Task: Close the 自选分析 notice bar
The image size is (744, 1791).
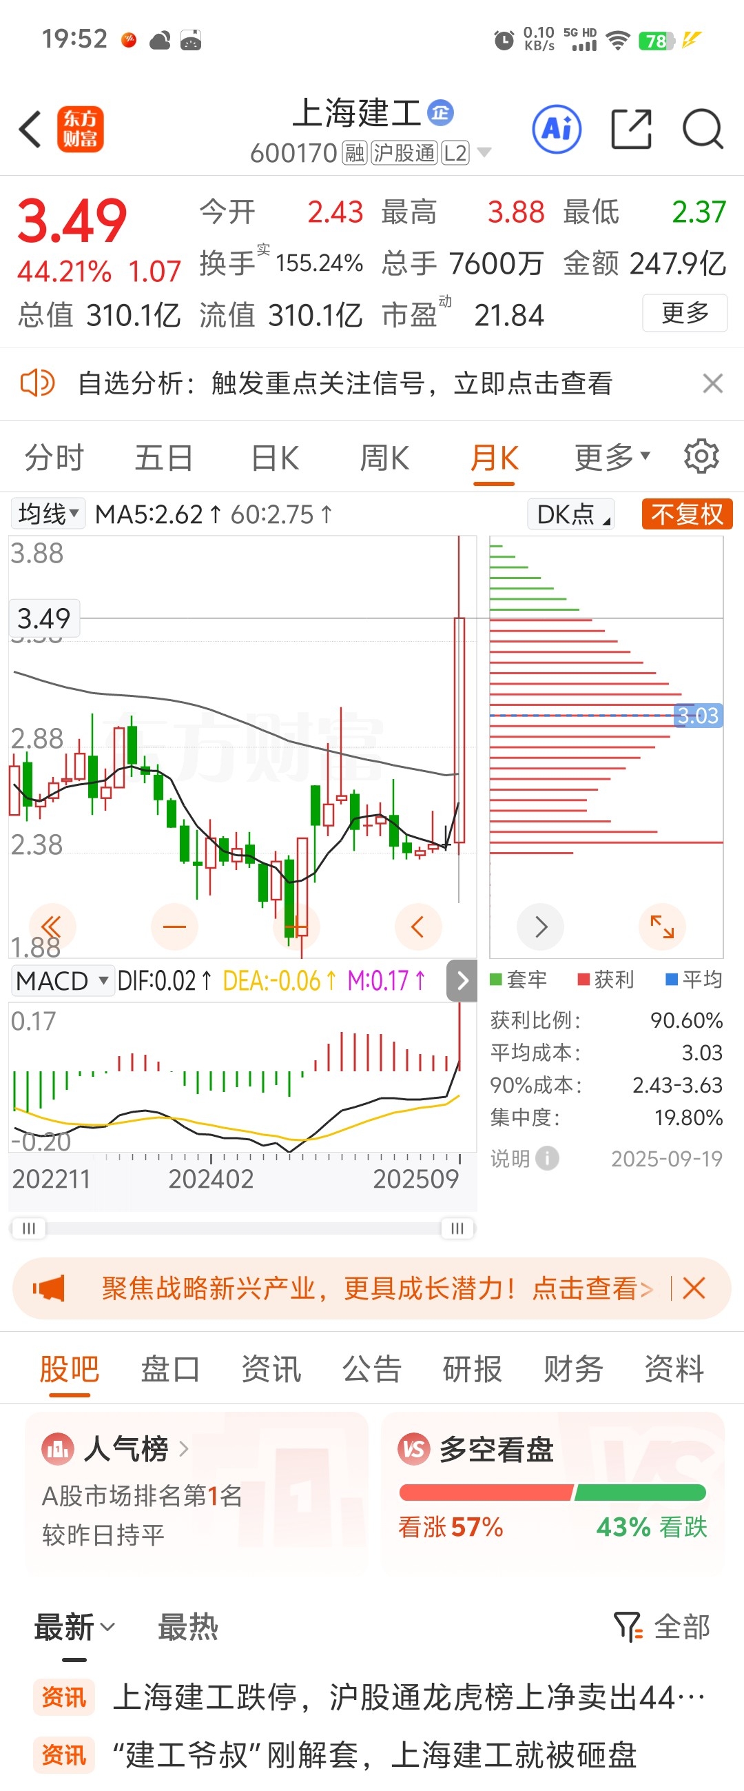Action: tap(713, 383)
